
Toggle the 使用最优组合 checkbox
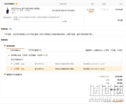coord(9,55)
